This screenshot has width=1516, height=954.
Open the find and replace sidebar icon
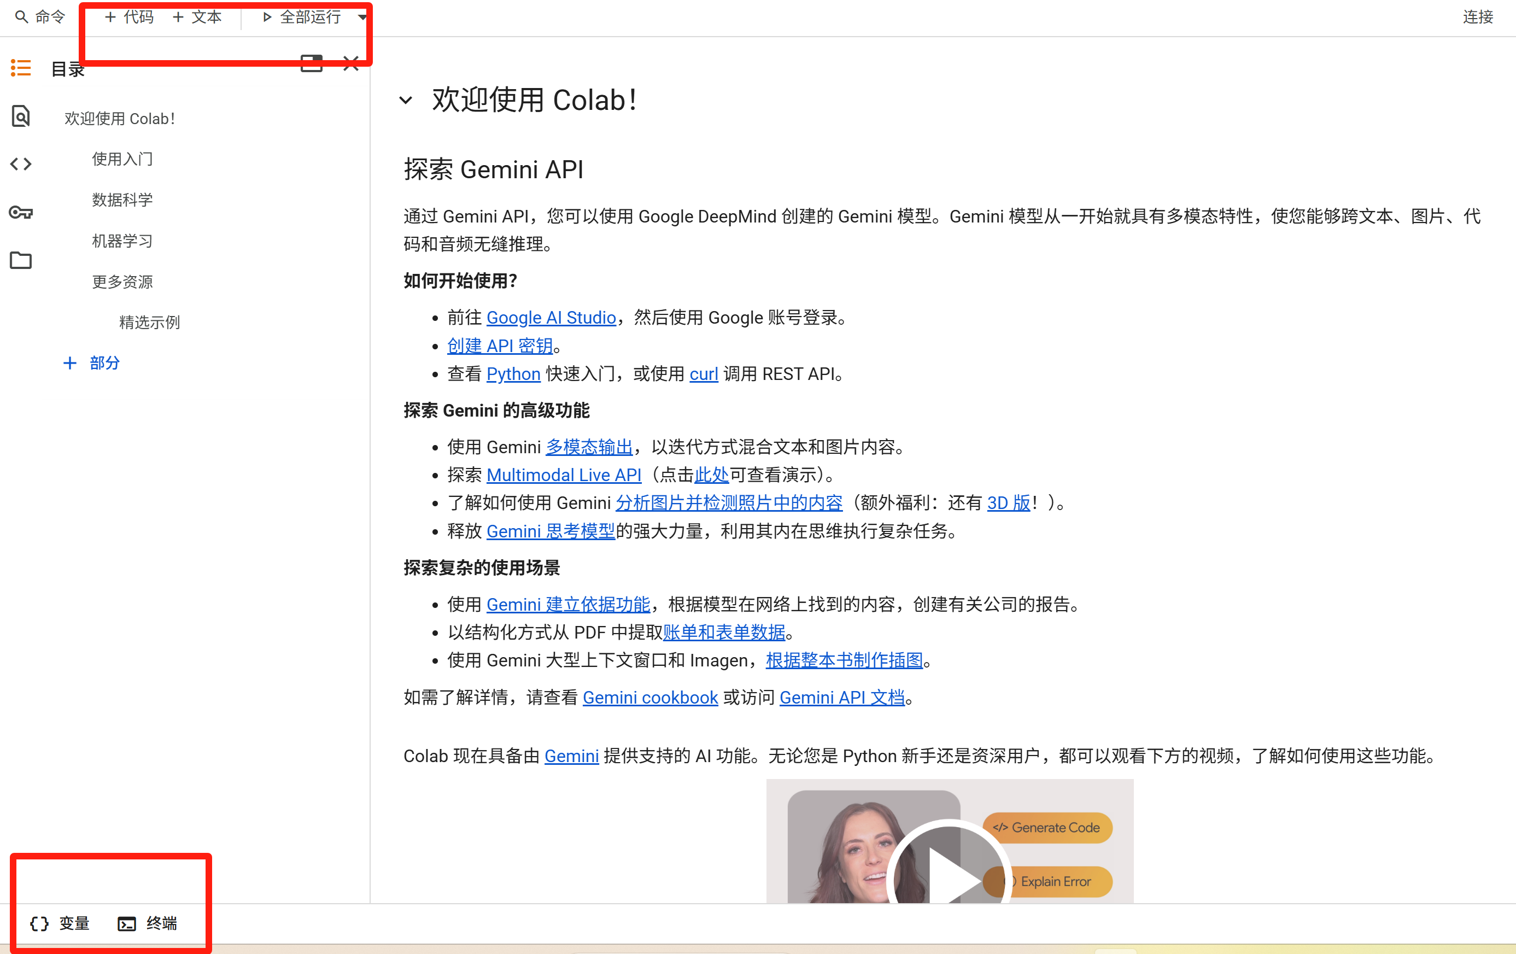coord(21,116)
